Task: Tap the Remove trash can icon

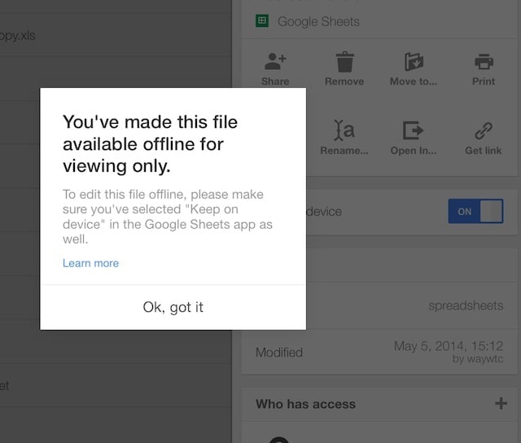Action: [344, 62]
